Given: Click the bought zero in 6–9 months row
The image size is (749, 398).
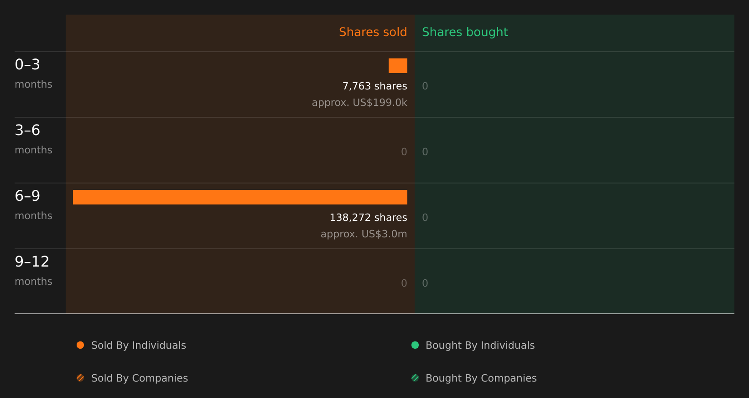Looking at the screenshot, I should tap(425, 217).
